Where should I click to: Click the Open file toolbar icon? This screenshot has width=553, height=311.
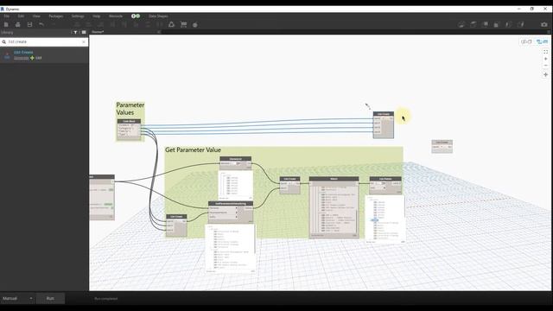(17, 24)
